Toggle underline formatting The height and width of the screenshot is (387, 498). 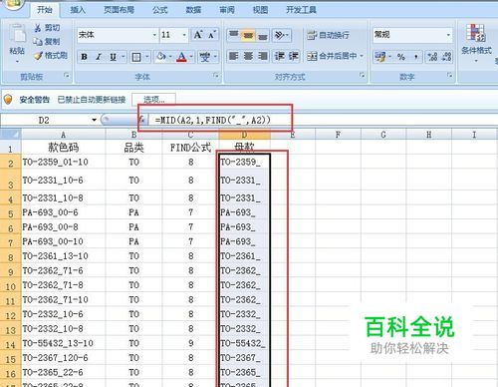pos(113,57)
